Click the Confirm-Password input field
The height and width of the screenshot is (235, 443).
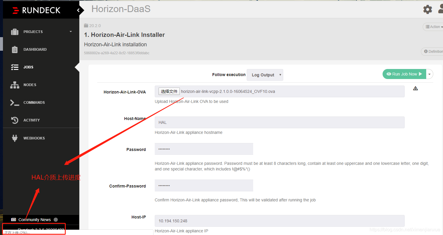204,185
